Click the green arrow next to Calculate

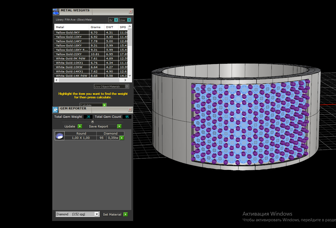pyautogui.click(x=104, y=105)
